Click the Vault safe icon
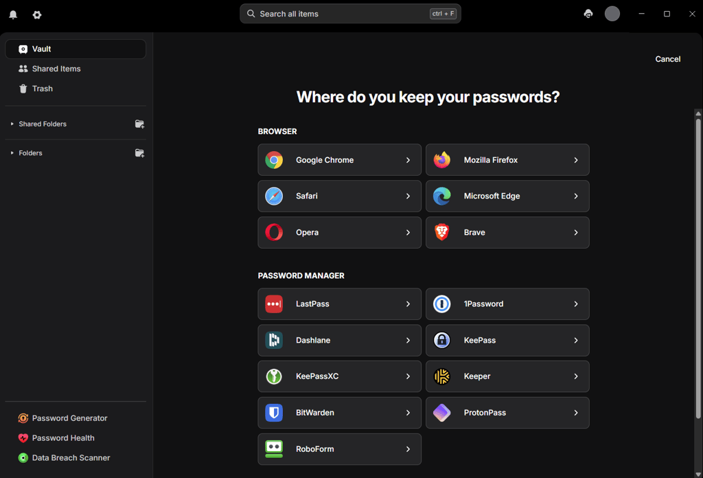Image resolution: width=703 pixels, height=478 pixels. 23,49
